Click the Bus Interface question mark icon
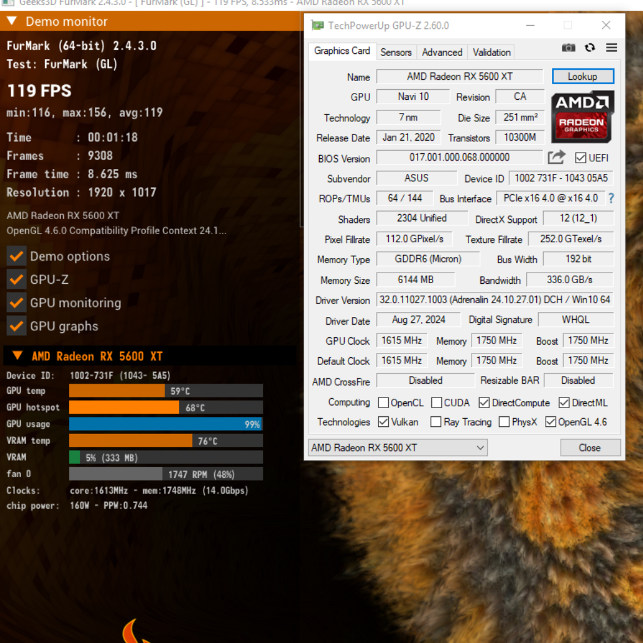The image size is (643, 643). click(611, 198)
